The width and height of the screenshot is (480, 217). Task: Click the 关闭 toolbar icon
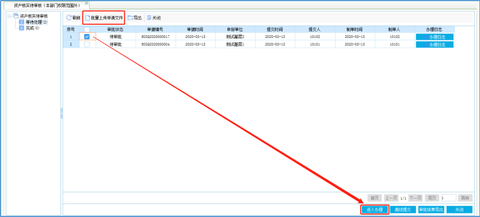click(149, 18)
